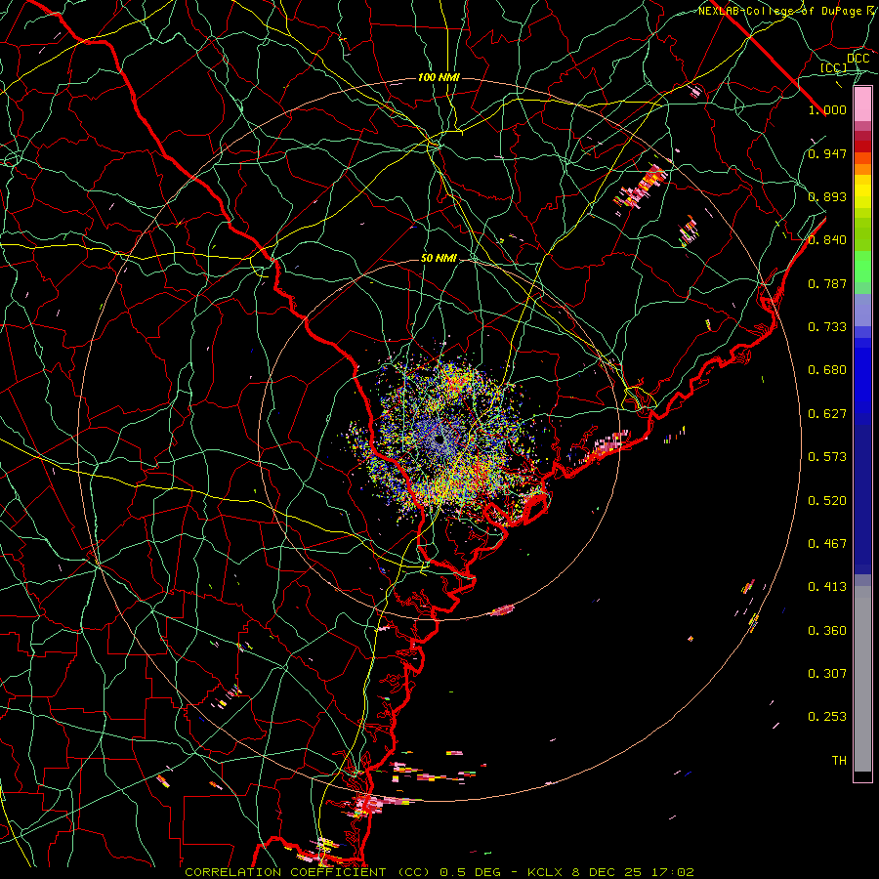Click the 0.893 scale value
This screenshot has width=879, height=879.
click(827, 196)
